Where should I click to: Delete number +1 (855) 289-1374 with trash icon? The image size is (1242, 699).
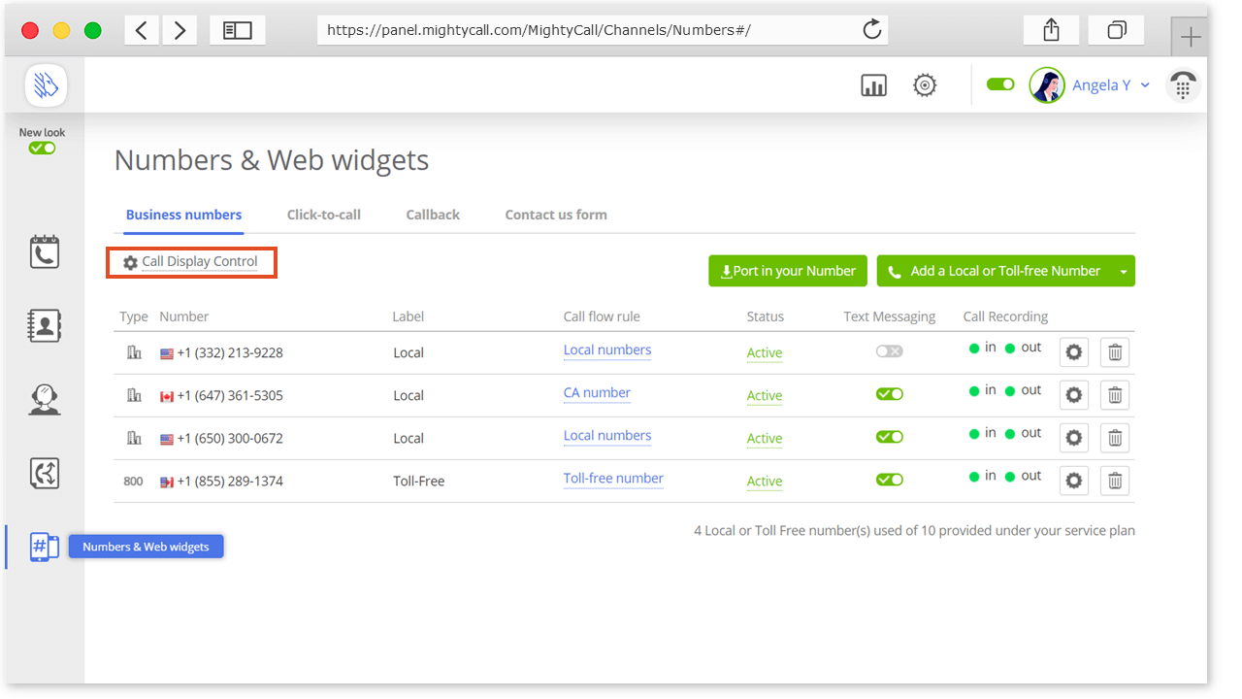point(1115,481)
